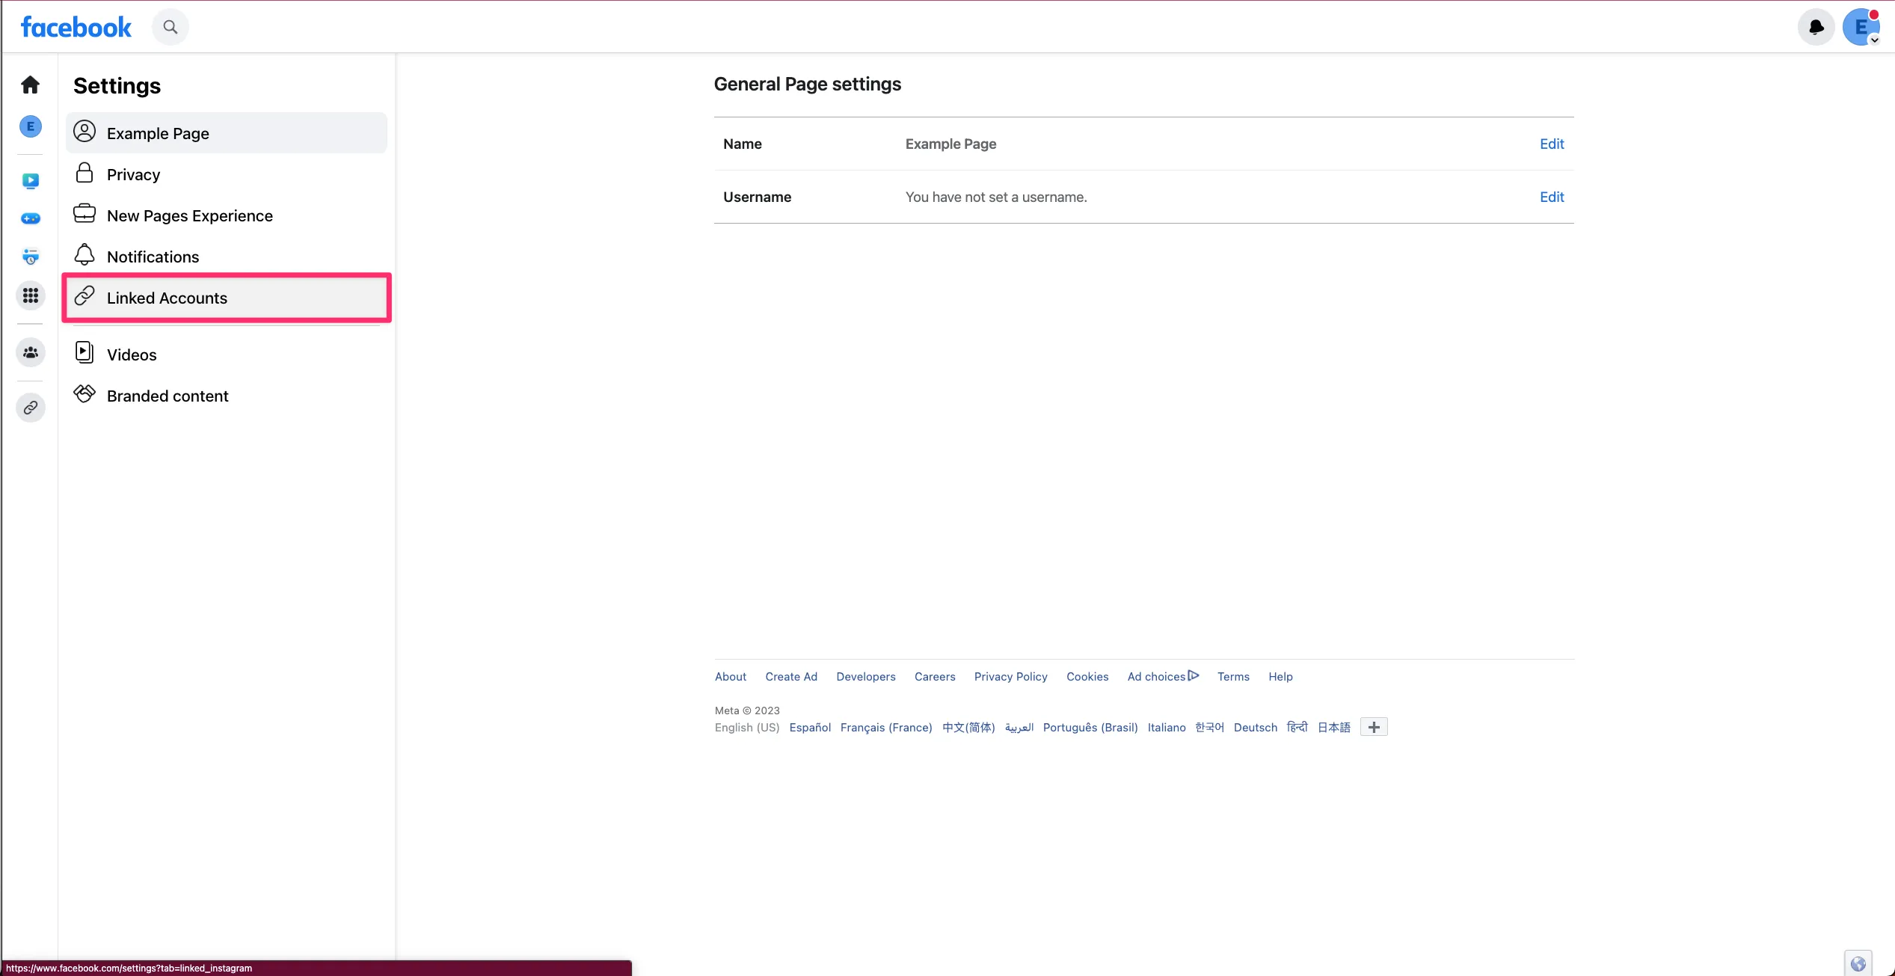Click the About footer link
The height and width of the screenshot is (976, 1895).
(x=731, y=677)
